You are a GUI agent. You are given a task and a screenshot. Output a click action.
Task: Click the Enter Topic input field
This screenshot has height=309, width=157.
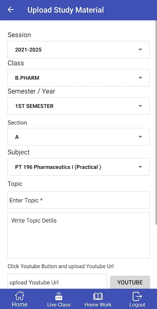(78, 200)
